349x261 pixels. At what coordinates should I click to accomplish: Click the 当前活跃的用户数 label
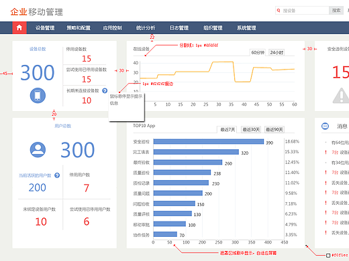35,175
